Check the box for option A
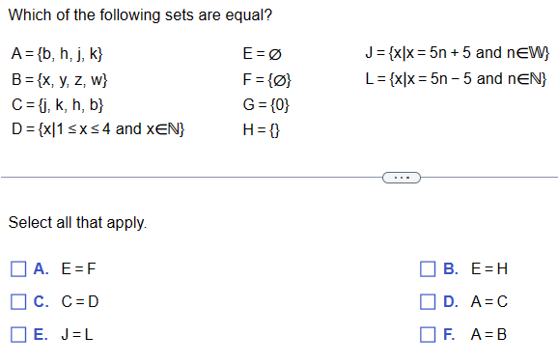The width and height of the screenshot is (558, 364). (18, 269)
